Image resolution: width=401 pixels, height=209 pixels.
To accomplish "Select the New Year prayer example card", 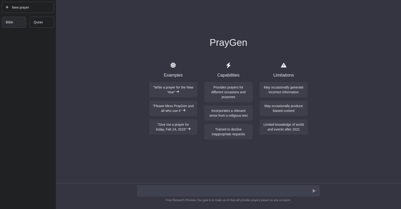I will point(173,90).
